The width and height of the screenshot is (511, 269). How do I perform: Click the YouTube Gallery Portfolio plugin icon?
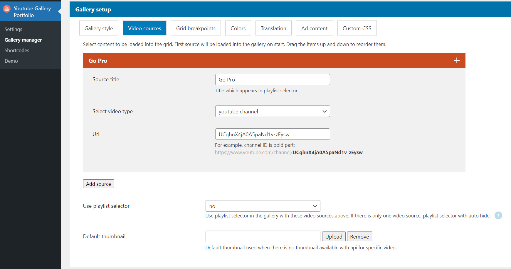click(7, 9)
